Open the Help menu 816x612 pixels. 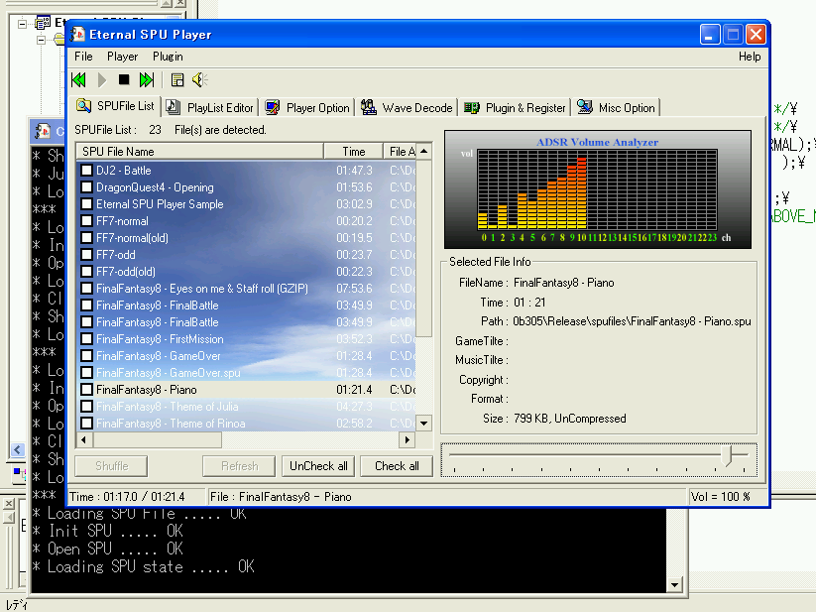pos(750,57)
